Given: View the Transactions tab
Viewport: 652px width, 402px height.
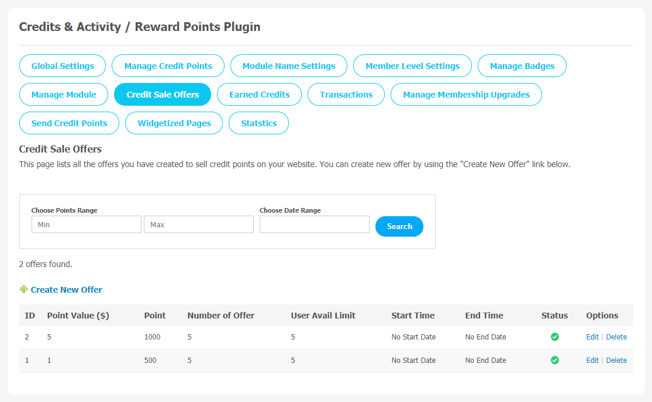Looking at the screenshot, I should point(346,94).
